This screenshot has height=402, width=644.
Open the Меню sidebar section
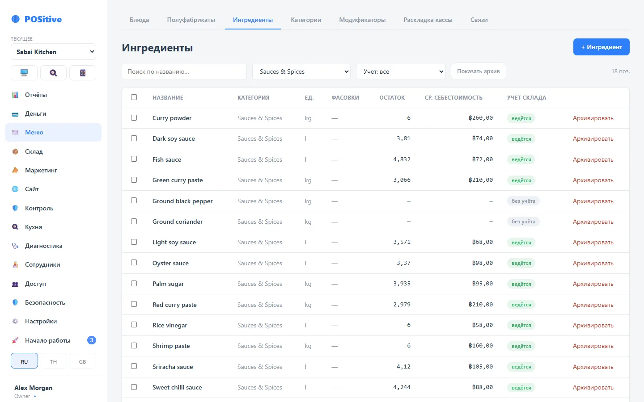53,133
